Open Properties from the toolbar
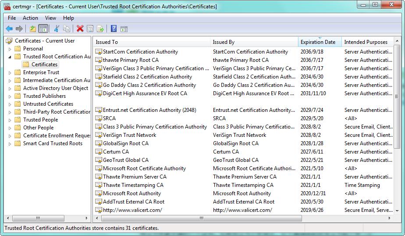 click(90, 29)
